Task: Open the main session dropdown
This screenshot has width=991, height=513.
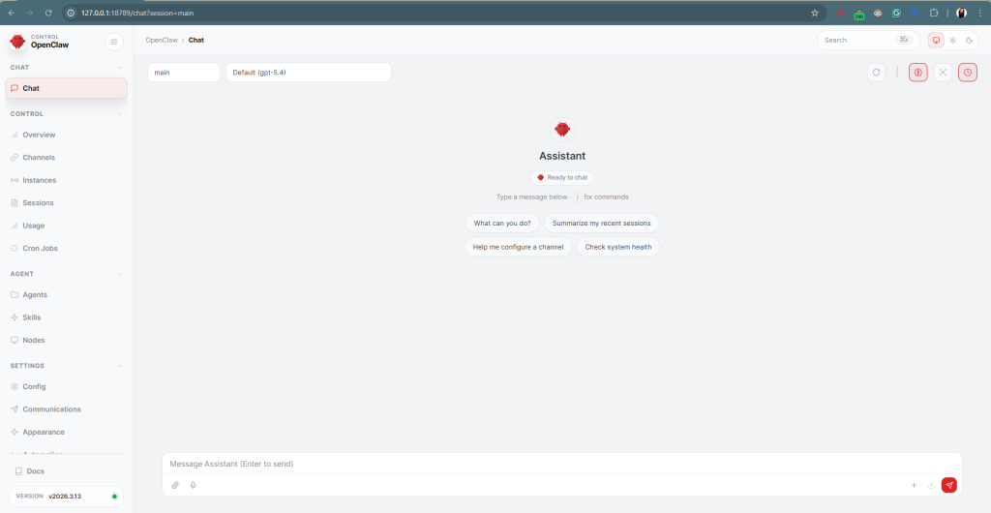Action: click(184, 73)
